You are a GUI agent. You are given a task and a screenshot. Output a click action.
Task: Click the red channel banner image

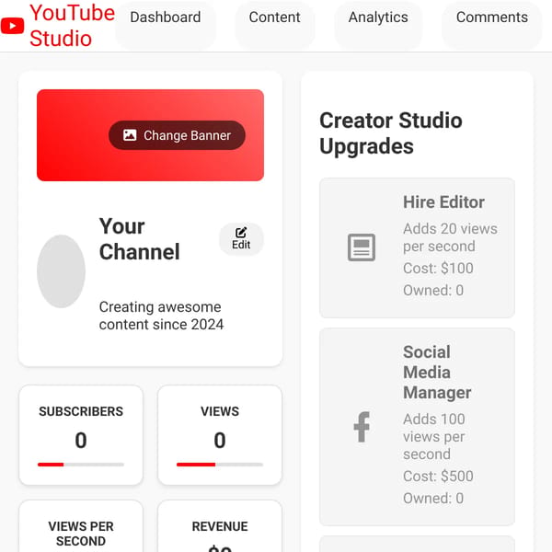(150, 135)
